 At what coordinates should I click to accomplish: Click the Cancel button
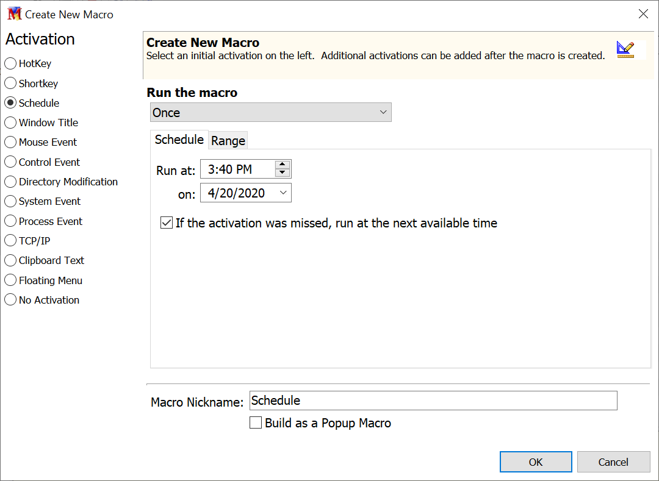(x=613, y=462)
